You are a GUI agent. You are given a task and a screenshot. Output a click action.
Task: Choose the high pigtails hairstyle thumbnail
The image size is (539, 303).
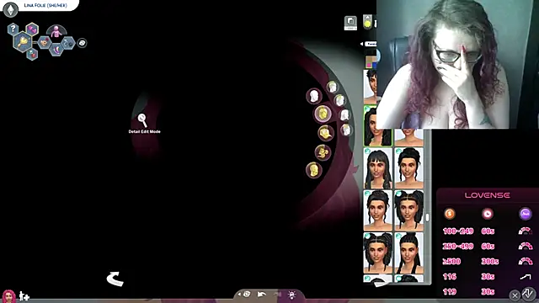coord(409,210)
